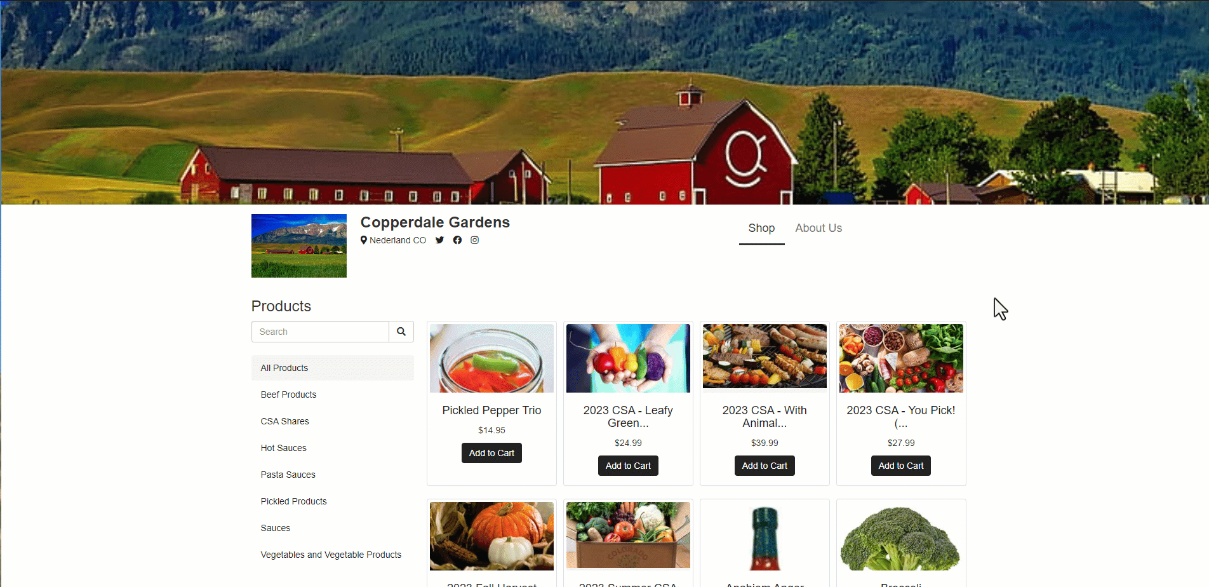Open the Copperdale Gardens farm logo image
Viewport: 1209px width, 587px height.
pos(299,246)
